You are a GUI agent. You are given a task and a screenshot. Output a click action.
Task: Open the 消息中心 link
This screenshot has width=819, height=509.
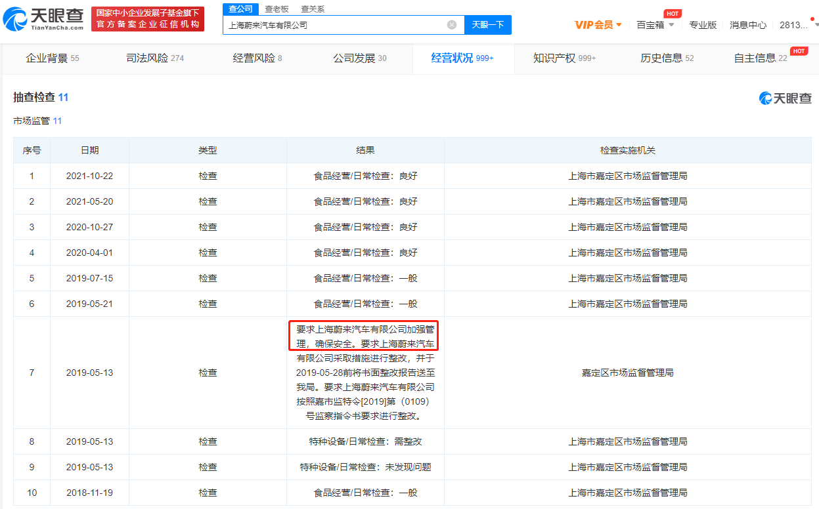748,25
